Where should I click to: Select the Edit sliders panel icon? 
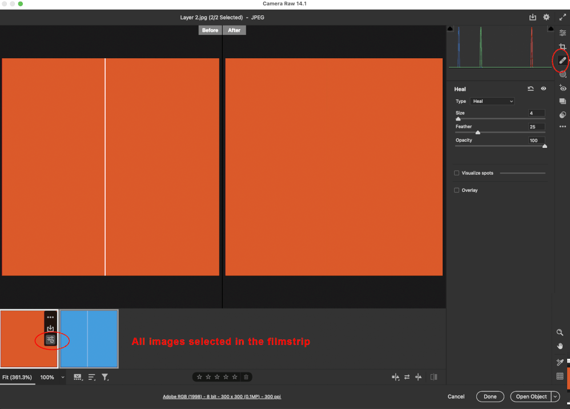tap(563, 33)
